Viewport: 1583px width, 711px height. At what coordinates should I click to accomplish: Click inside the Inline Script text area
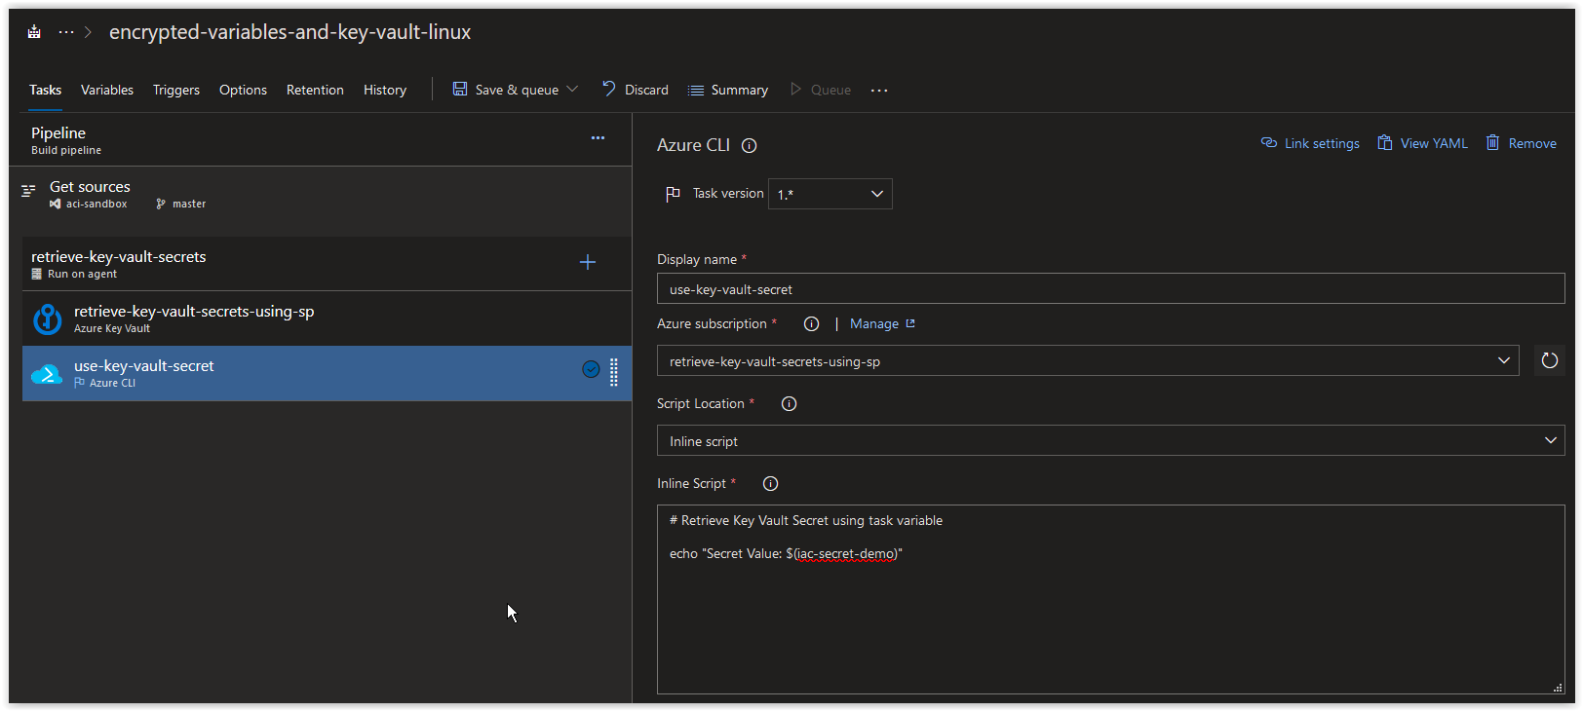(x=1111, y=599)
